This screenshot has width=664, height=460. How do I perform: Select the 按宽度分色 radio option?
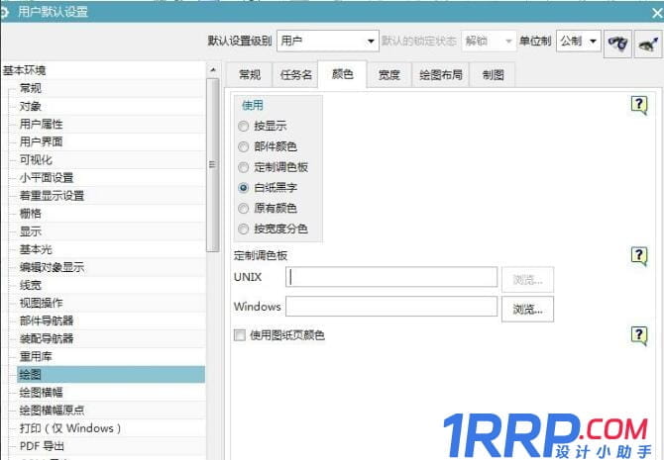click(243, 230)
